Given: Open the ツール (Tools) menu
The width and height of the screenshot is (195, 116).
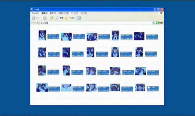Looking at the screenshot, I should click(74, 13).
